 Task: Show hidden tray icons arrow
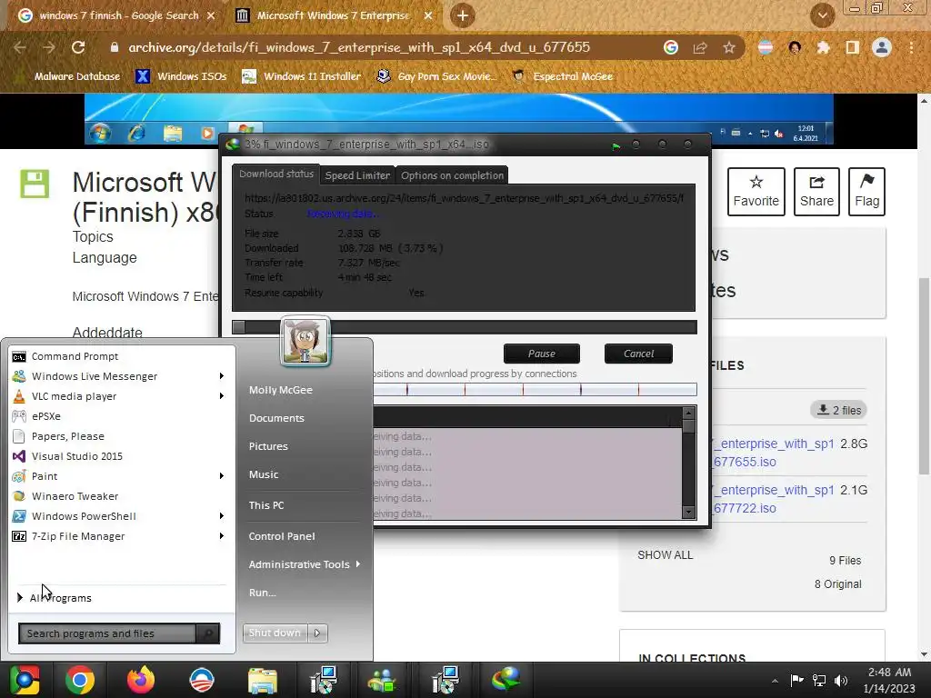pyautogui.click(x=775, y=681)
